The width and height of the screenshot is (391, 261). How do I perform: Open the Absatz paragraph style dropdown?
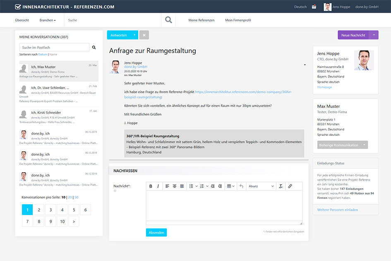tap(261, 186)
